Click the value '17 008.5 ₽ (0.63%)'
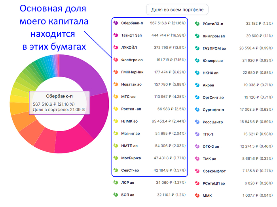The image size is (277, 207). pyautogui.click(x=256, y=110)
